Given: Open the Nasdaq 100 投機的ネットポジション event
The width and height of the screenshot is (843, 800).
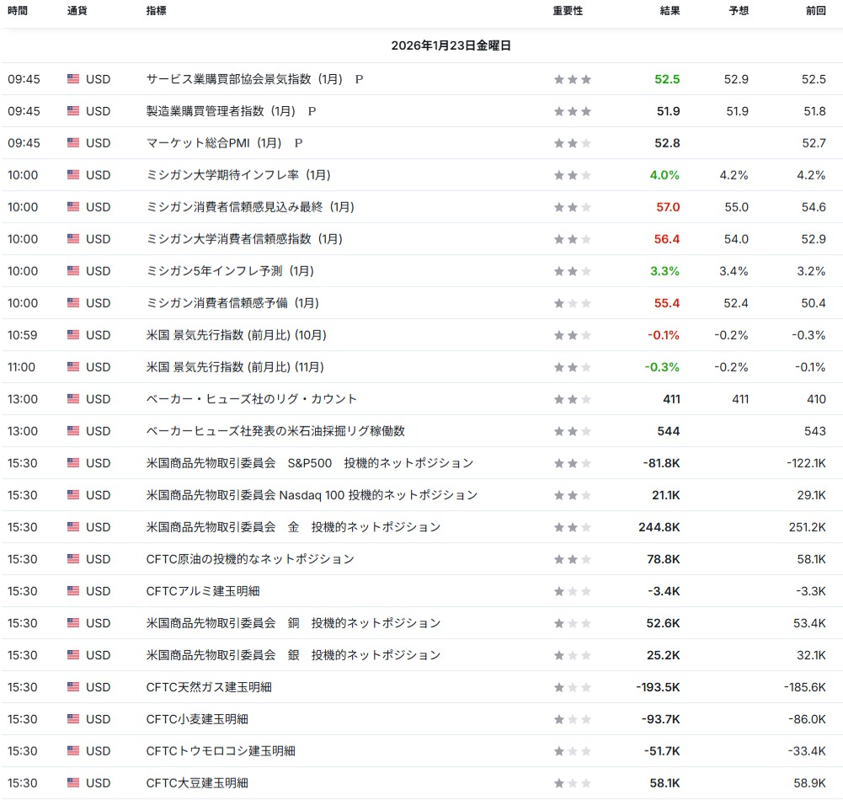Looking at the screenshot, I should (x=312, y=495).
